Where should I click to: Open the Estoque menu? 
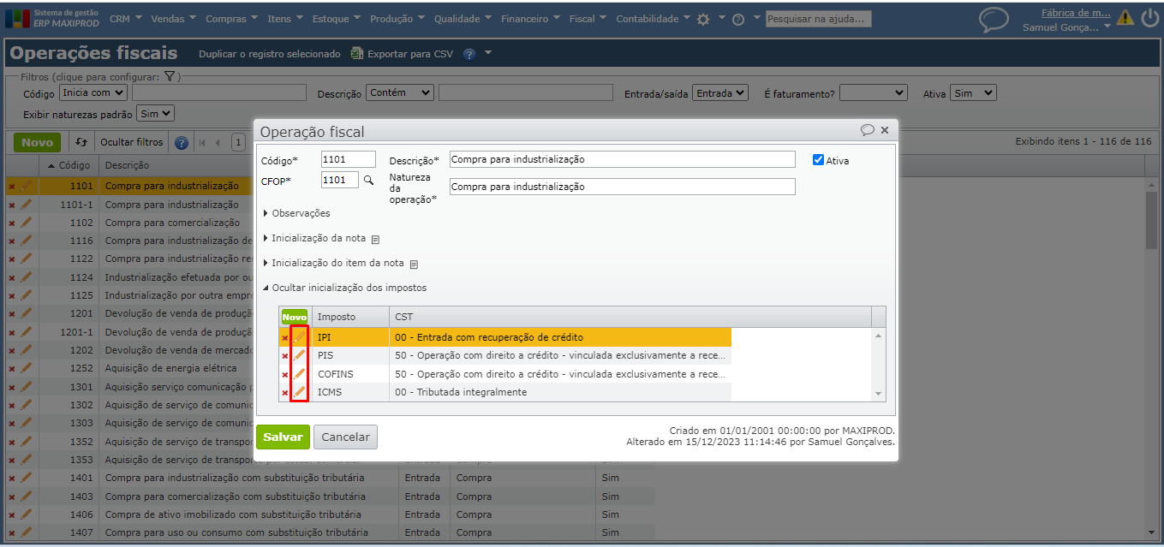coord(336,19)
